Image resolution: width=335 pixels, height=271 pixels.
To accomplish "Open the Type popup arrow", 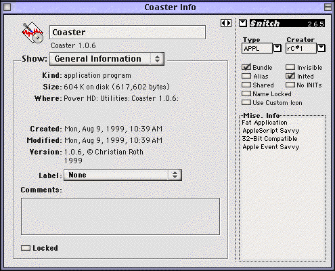I will tap(277, 48).
